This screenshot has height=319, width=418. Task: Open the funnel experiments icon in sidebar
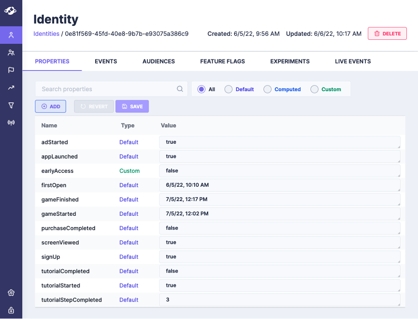11,105
